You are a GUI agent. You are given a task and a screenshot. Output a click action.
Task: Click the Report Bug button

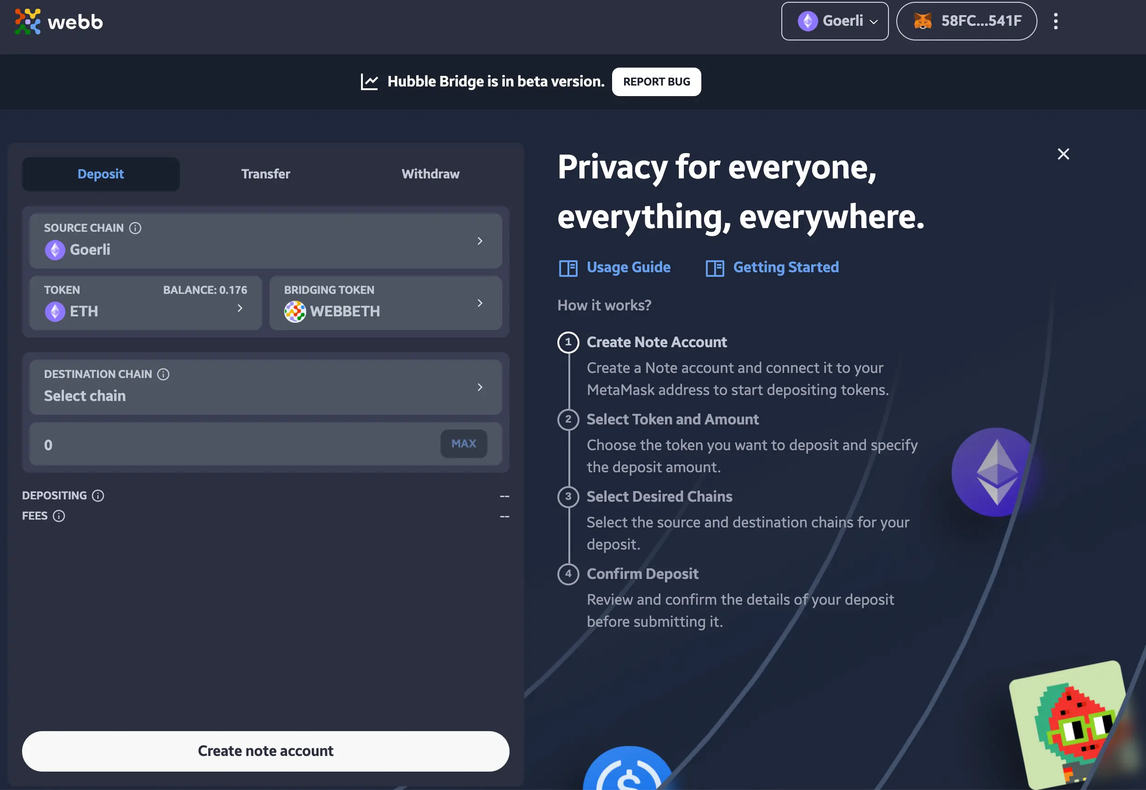pyautogui.click(x=657, y=81)
